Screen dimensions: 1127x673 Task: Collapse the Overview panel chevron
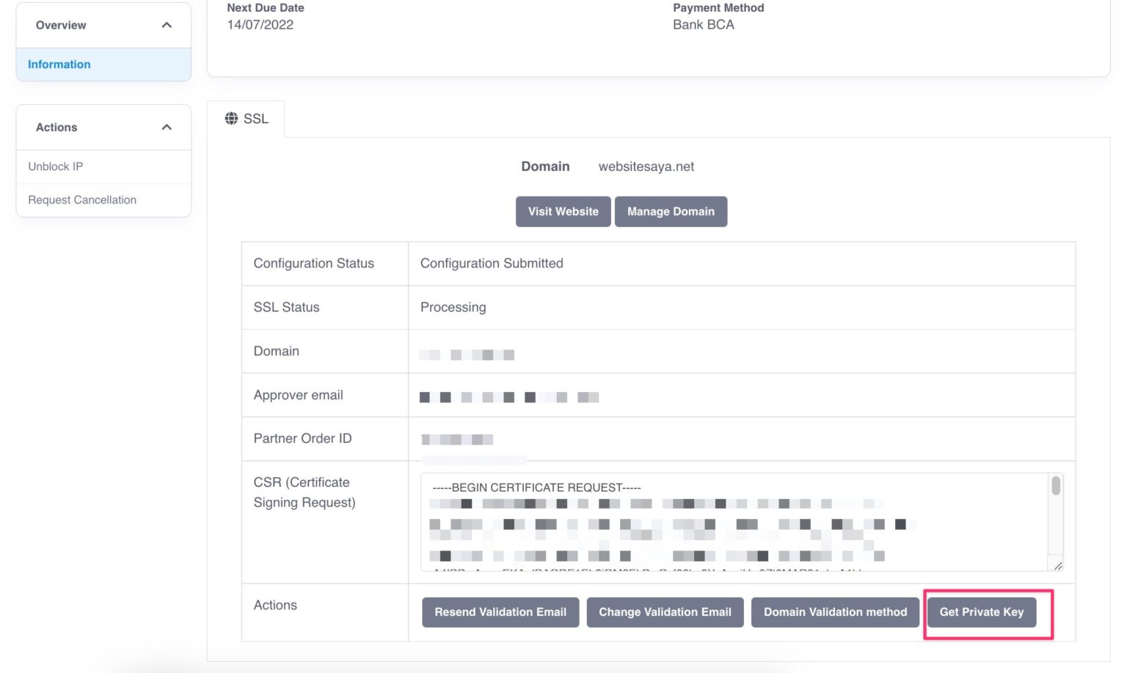coord(167,25)
